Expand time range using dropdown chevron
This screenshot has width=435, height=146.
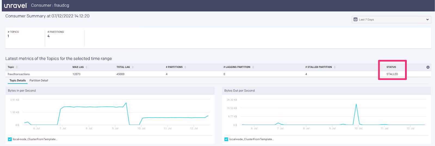click(x=427, y=19)
